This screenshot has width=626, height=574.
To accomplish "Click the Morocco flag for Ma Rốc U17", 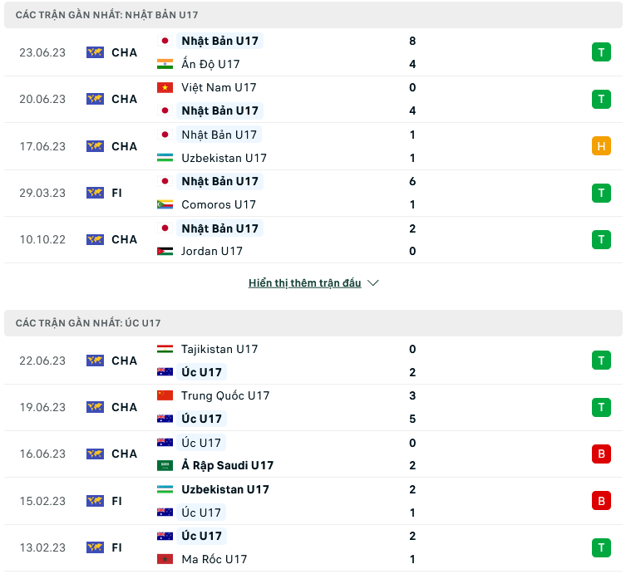I will tap(165, 559).
